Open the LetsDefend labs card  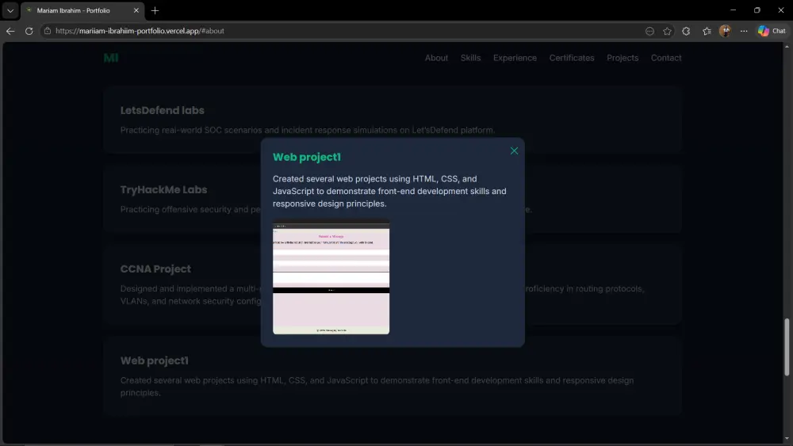coord(392,120)
